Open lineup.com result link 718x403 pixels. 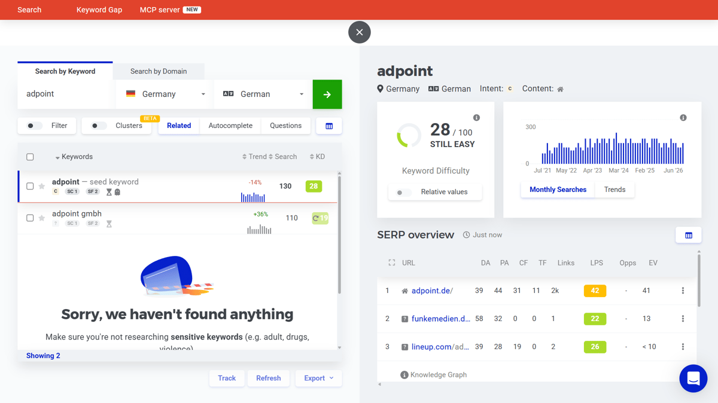[440, 347]
